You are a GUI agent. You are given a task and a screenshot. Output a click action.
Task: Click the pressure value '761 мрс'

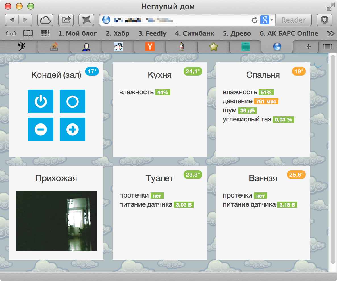(266, 101)
